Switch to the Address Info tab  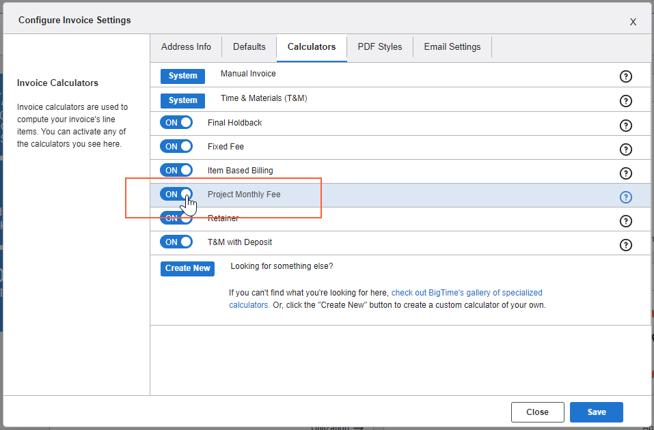pos(186,47)
